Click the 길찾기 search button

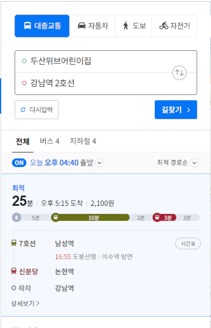pos(176,110)
